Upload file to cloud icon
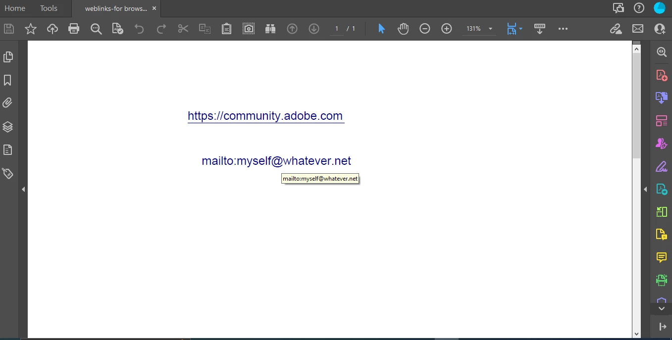Image resolution: width=672 pixels, height=340 pixels. coord(52,29)
